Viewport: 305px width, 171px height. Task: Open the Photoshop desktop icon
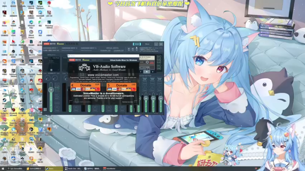[x=49, y=24]
